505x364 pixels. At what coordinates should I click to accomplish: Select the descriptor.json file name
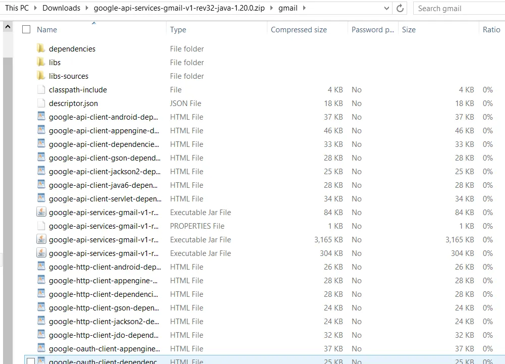pos(74,103)
